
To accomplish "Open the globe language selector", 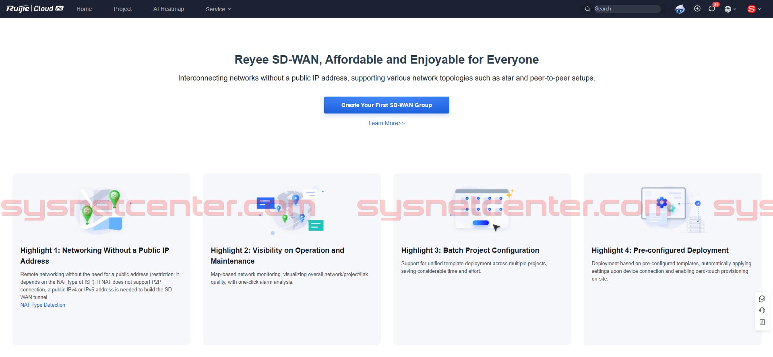I will point(730,9).
